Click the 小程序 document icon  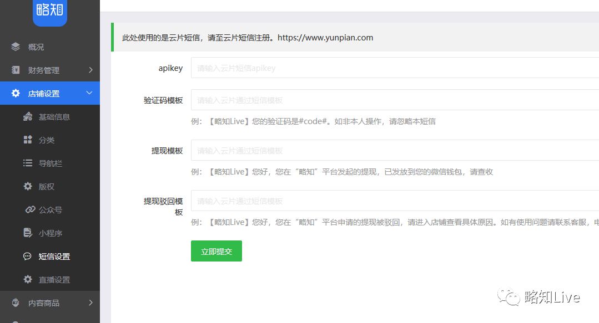(x=28, y=233)
